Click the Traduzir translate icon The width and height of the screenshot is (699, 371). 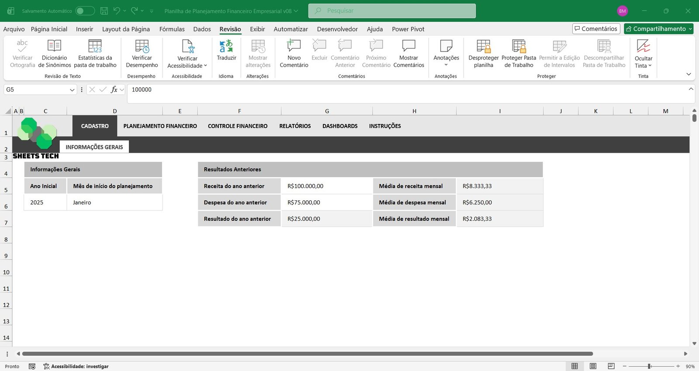click(226, 47)
